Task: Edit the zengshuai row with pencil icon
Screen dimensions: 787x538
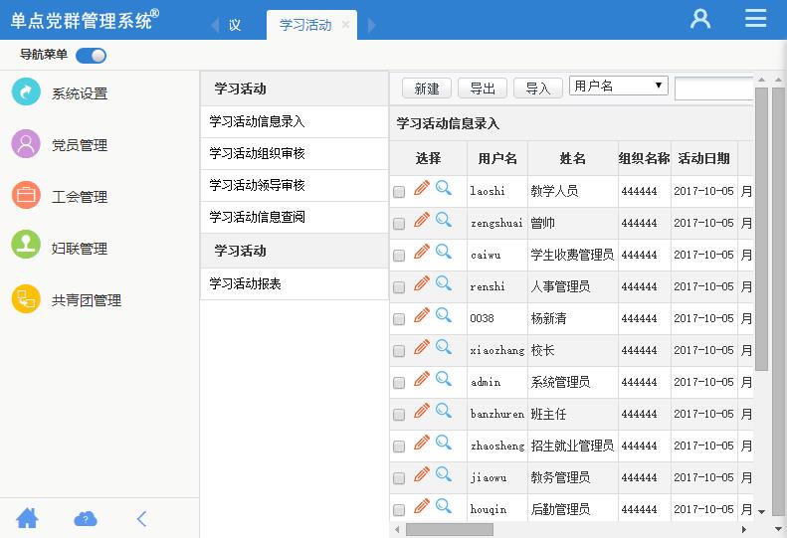Action: tap(422, 220)
